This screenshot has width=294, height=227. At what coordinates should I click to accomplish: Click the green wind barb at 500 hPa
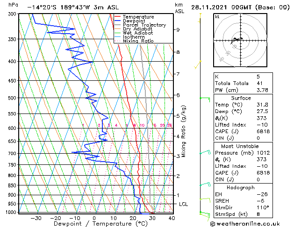pos(205,99)
